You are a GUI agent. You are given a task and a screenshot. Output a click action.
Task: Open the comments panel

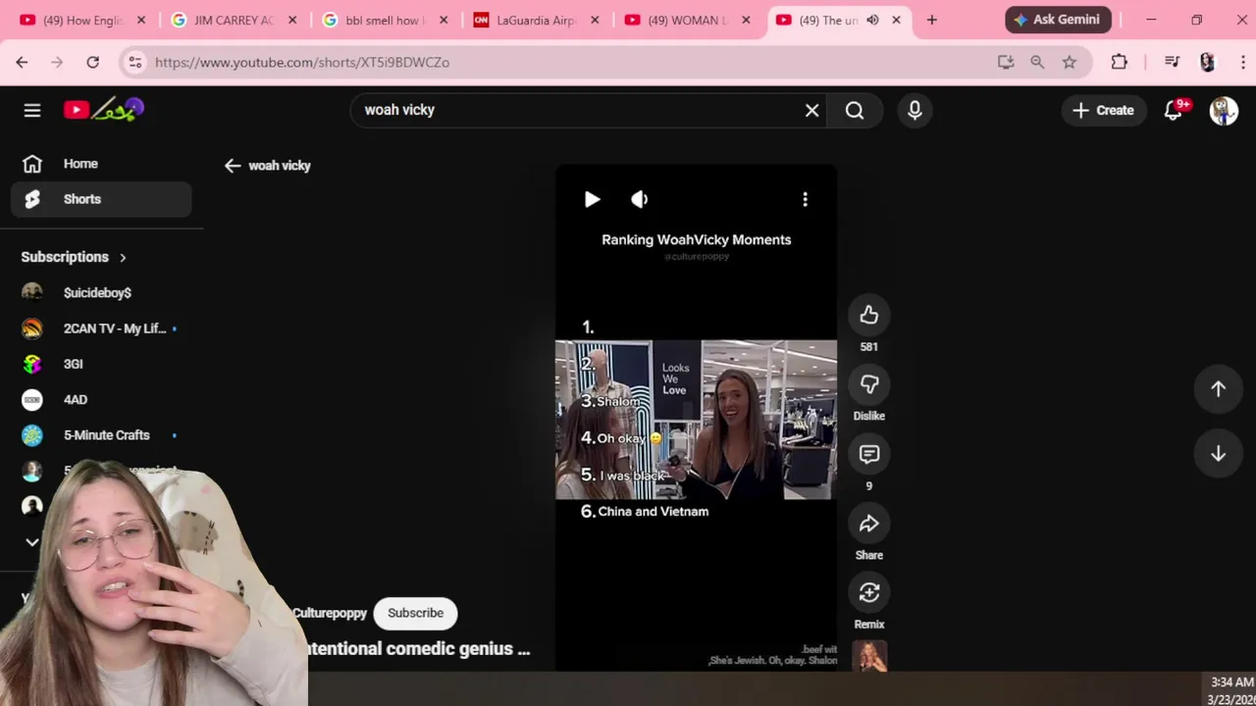[x=868, y=454]
